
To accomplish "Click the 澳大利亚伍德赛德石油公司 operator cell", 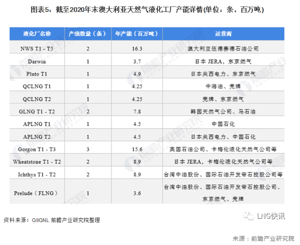I will click(x=223, y=49).
